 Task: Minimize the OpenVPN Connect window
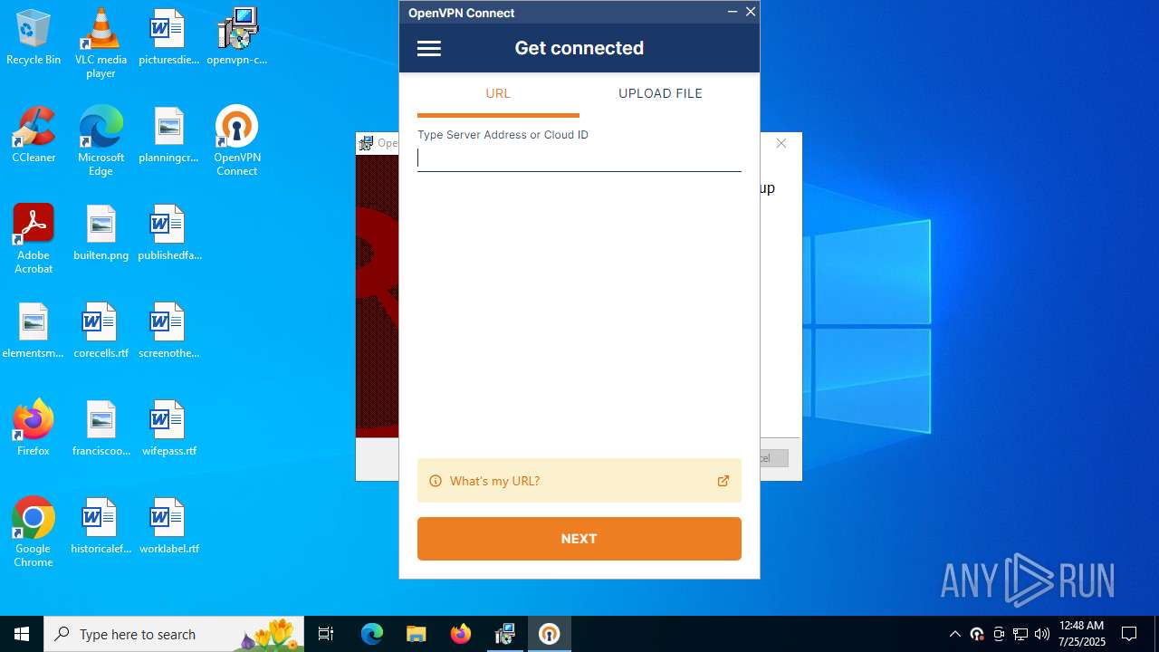733,12
